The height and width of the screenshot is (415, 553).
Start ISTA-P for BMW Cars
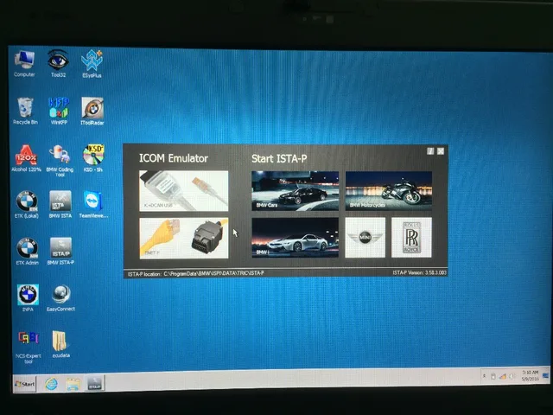click(296, 191)
